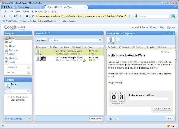Open the inbox toolbar overflow menu
The height and width of the screenshot is (129, 179).
pyautogui.click(x=102, y=47)
